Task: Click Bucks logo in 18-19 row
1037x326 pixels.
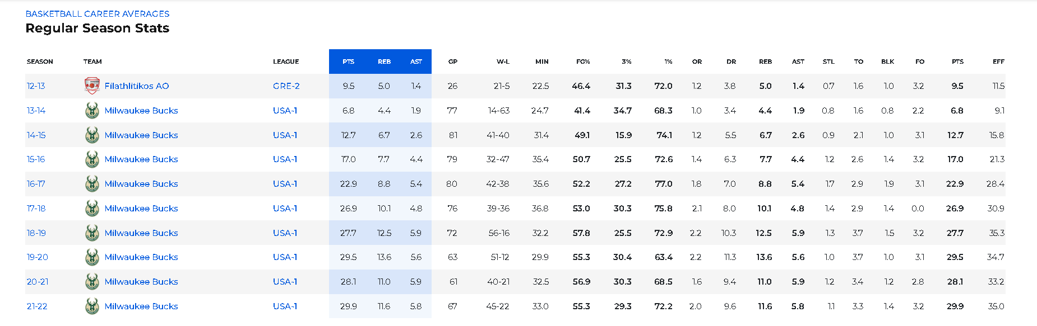Action: point(92,233)
